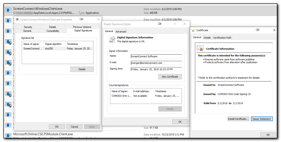Click Timestamp column header in Signature list
The width and height of the screenshot is (281, 142).
click(79, 44)
